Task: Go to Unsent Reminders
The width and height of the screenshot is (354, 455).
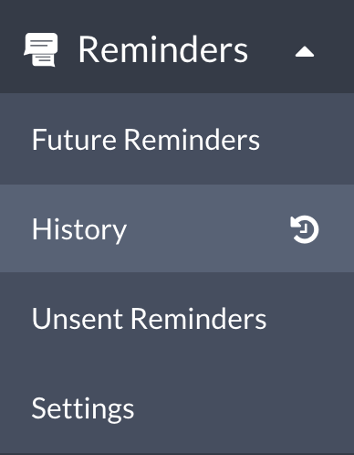Action: [177, 318]
